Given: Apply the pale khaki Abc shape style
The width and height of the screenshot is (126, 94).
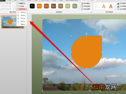Looking at the screenshot, I should tap(68, 6).
